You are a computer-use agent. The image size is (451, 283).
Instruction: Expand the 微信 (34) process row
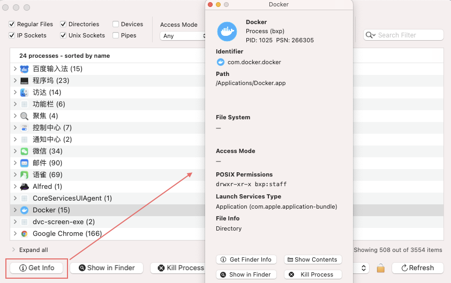pyautogui.click(x=15, y=151)
